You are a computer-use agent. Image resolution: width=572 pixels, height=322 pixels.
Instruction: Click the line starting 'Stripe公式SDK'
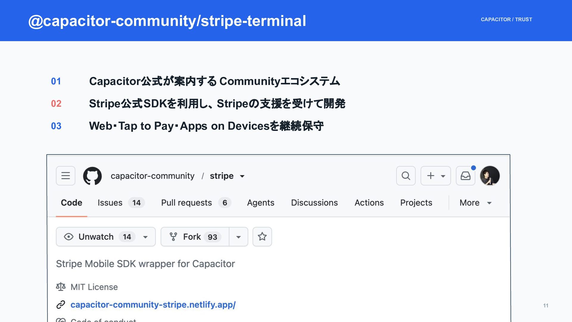pos(217,103)
